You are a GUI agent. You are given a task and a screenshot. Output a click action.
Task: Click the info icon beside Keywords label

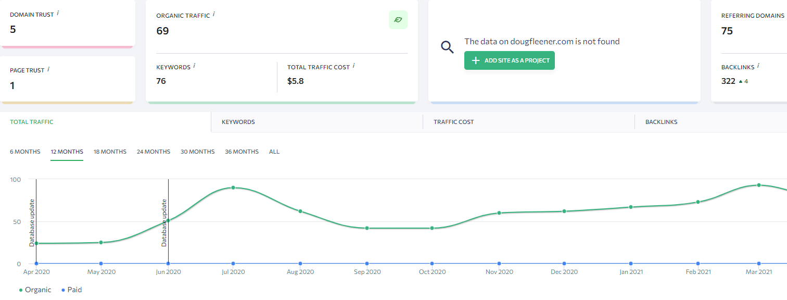coord(194,66)
